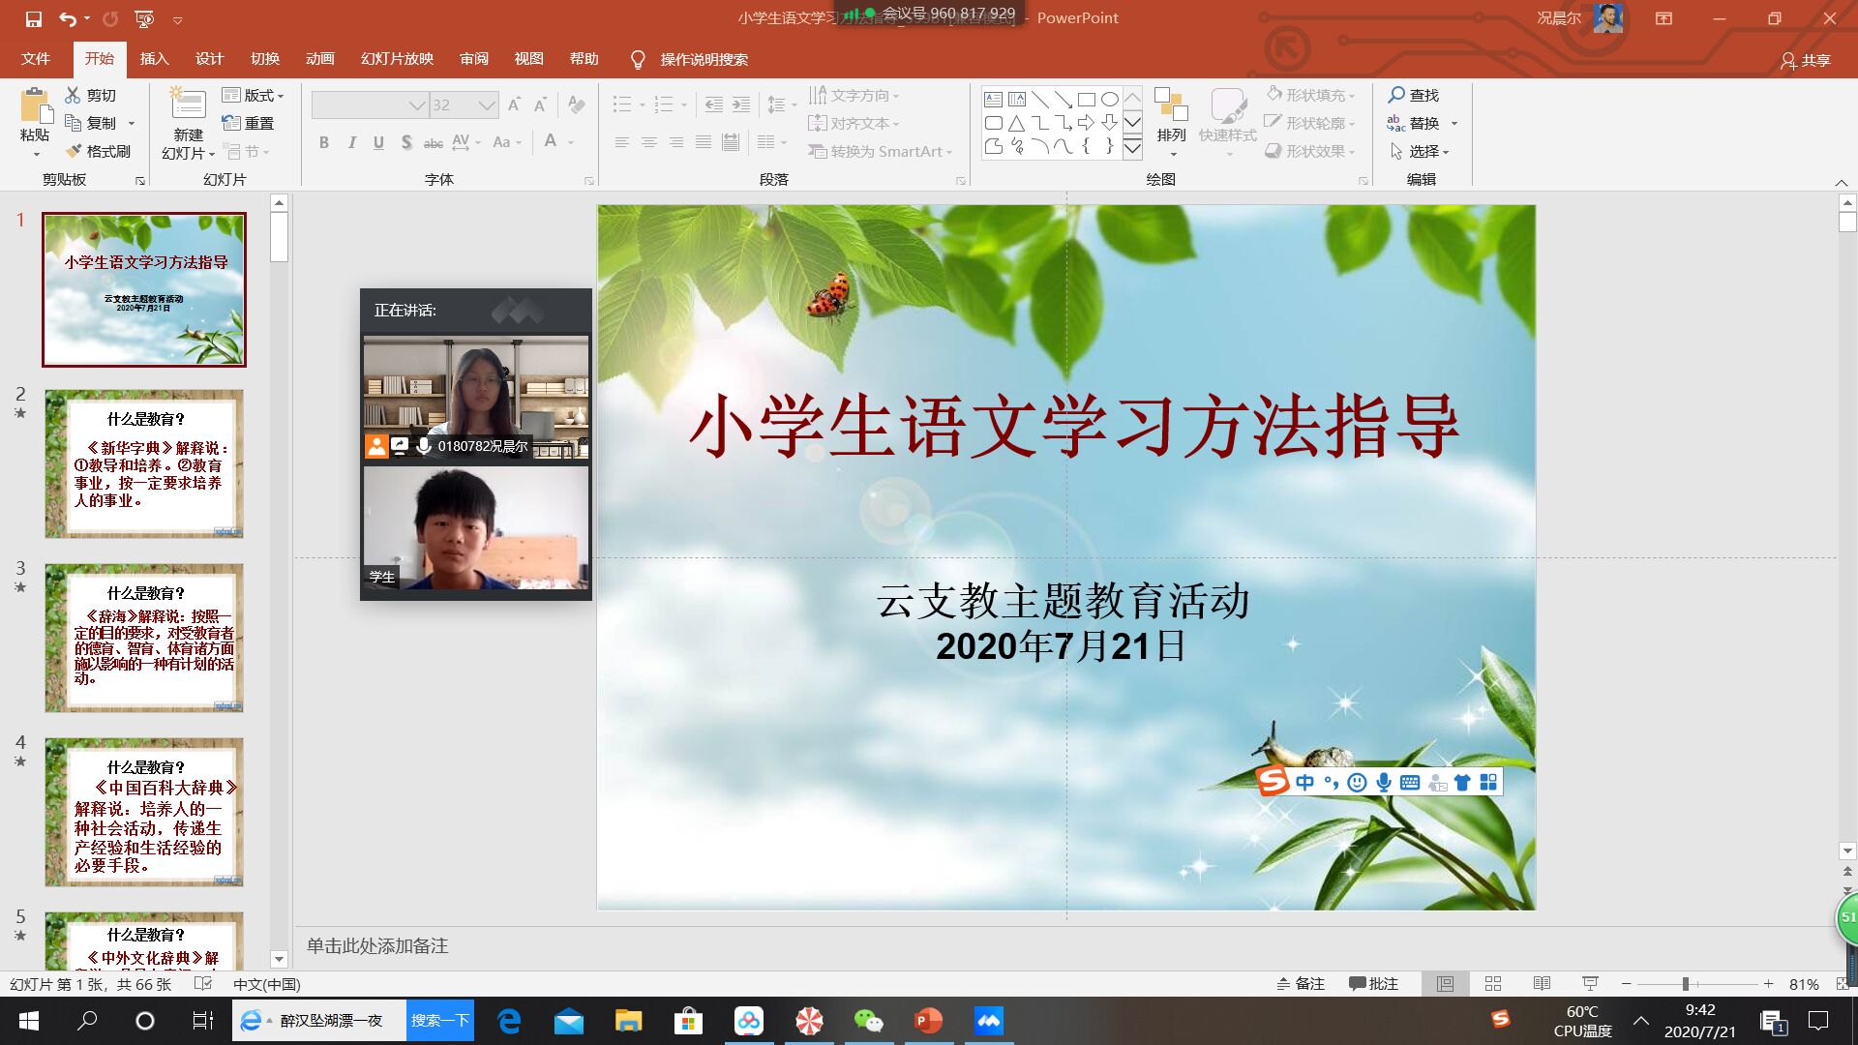Toggle the 批注 comments pane
Screen dimensions: 1858x1045
tap(1374, 983)
